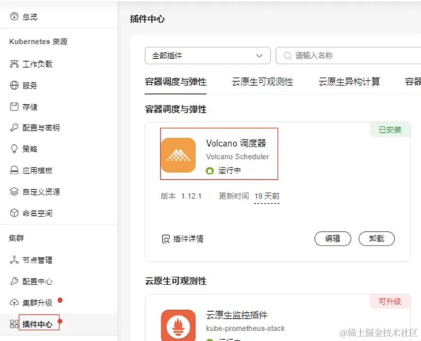Viewport: 421px width, 341px height.
Task: Click the kube-prometheus-stack subtitle
Action: (x=246, y=328)
